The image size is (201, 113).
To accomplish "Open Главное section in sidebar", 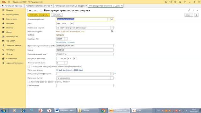I will (x=10, y=10).
